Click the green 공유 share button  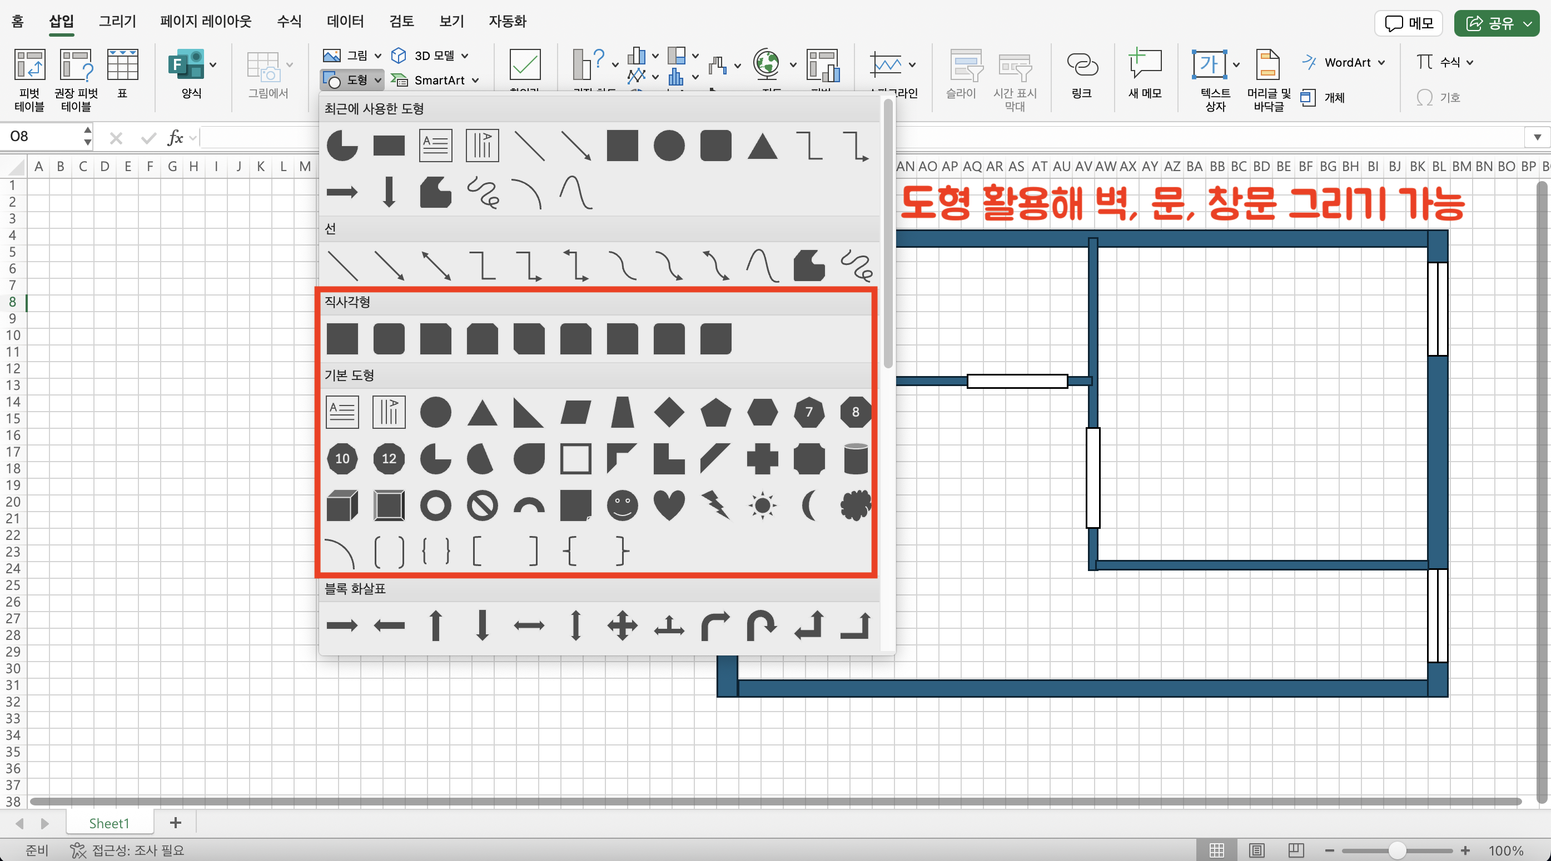click(x=1497, y=23)
